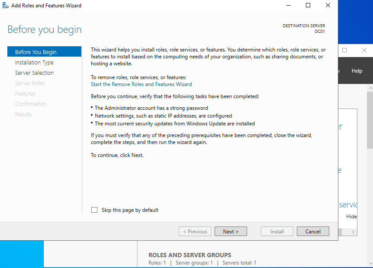
Task: Open the Start the Remove Roles and Features Wizard link
Action: pos(141,84)
